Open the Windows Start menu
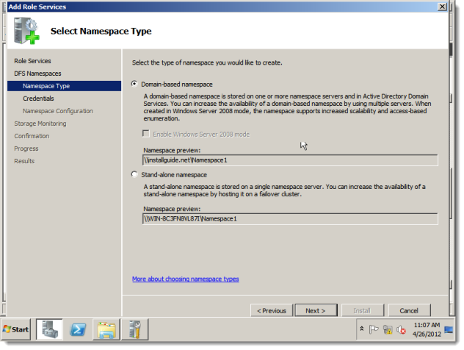464x350 pixels. click(x=15, y=329)
